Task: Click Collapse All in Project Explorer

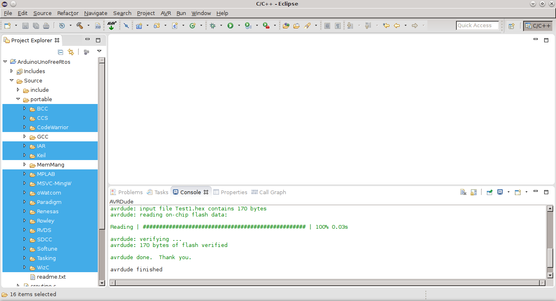Action: (x=60, y=52)
